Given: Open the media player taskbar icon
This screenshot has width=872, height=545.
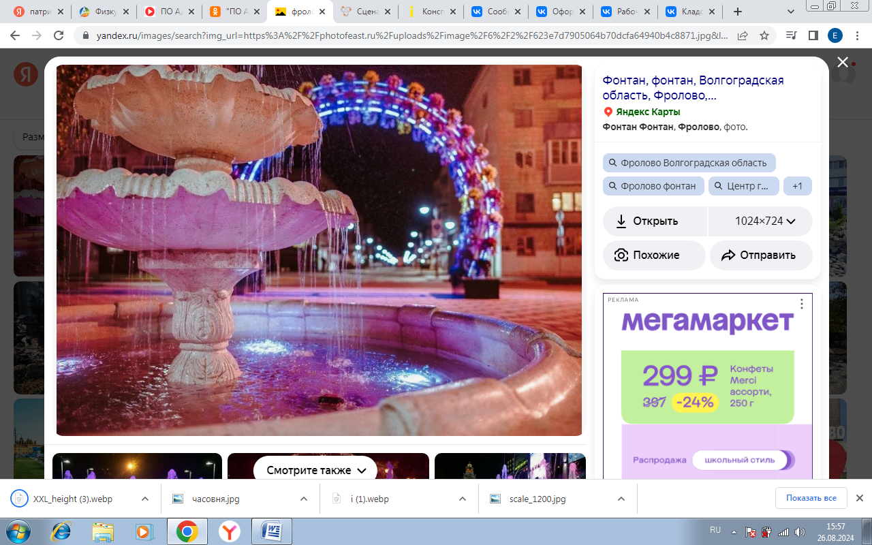Looking at the screenshot, I should [x=145, y=531].
